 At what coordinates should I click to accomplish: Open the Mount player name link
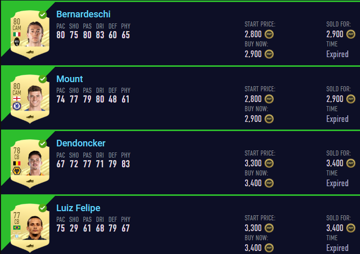click(69, 79)
